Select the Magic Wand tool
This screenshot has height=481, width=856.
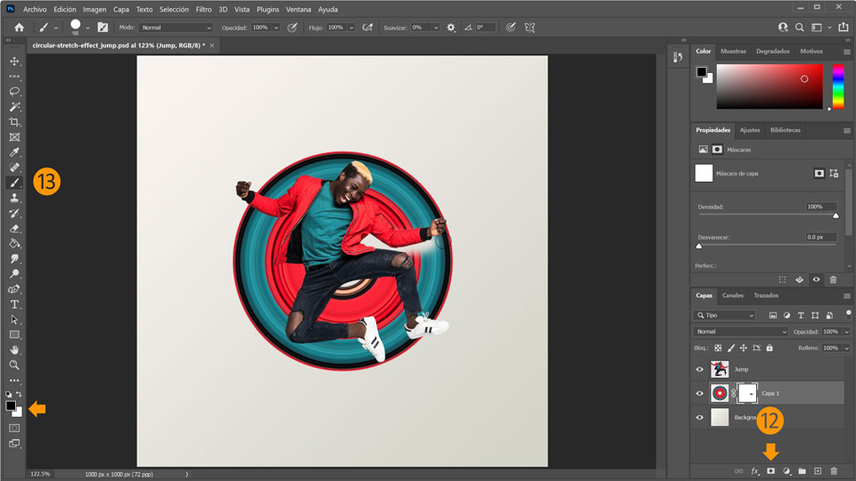[15, 107]
